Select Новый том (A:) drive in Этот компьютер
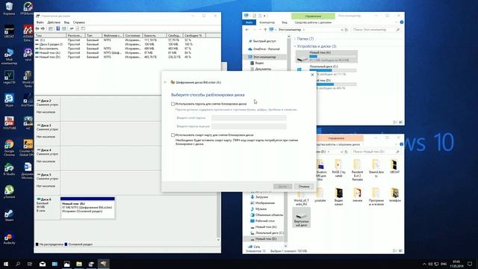This screenshot has width=478, height=269. tap(326, 57)
